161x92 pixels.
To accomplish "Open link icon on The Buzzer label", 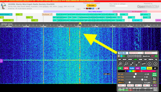I will pyautogui.click(x=51, y=14).
